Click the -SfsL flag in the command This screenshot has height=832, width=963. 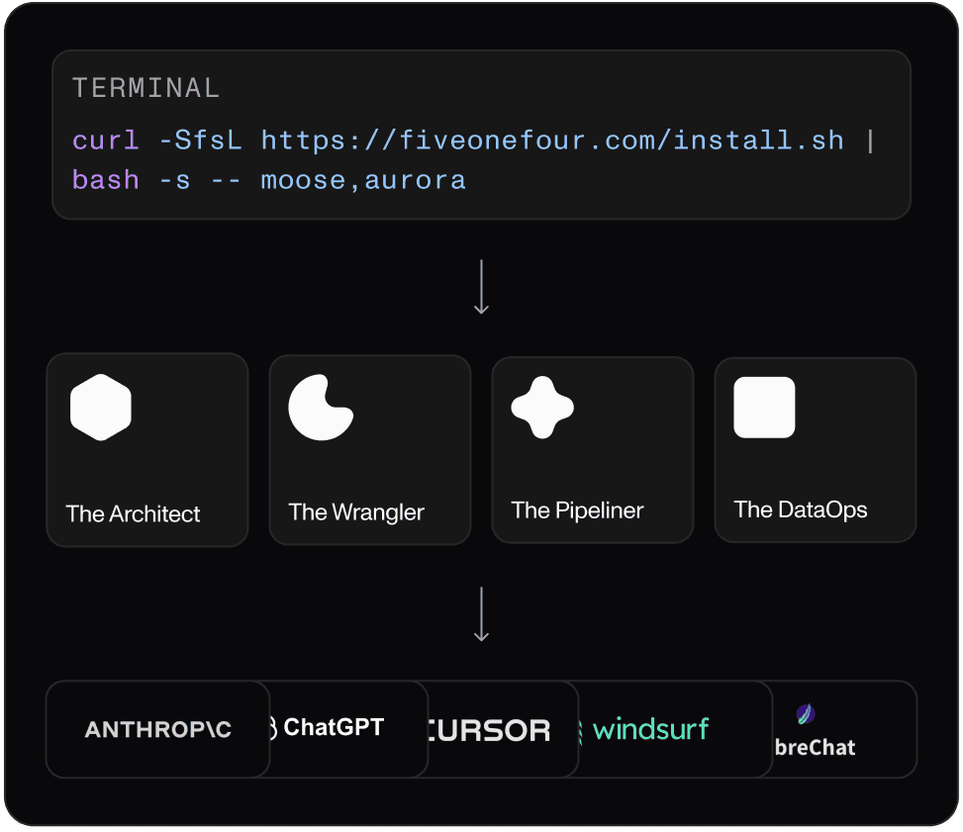coord(200,140)
